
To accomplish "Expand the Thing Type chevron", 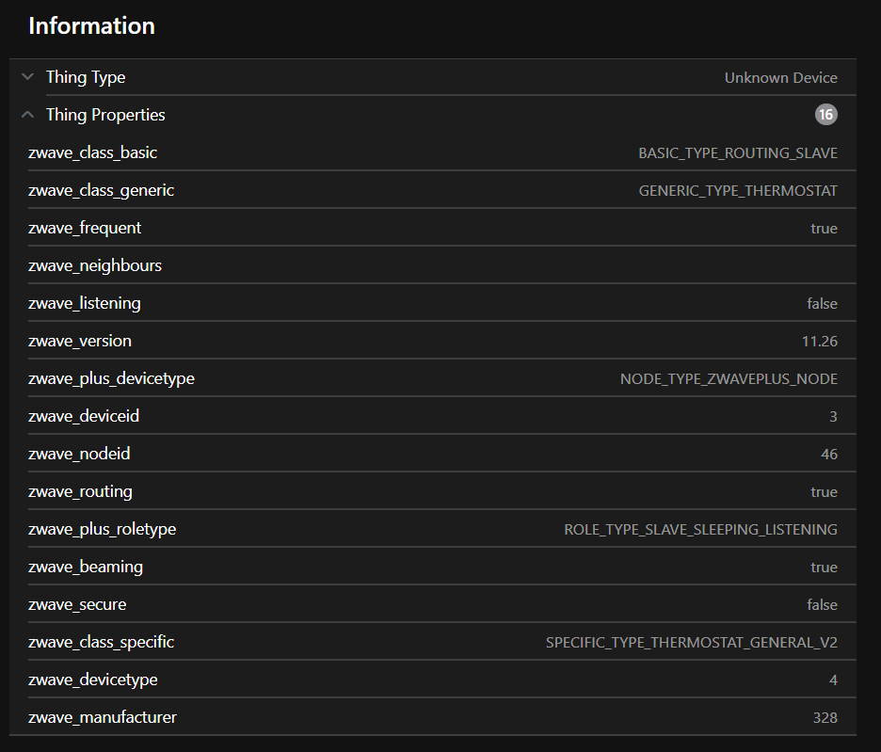I will click(27, 77).
